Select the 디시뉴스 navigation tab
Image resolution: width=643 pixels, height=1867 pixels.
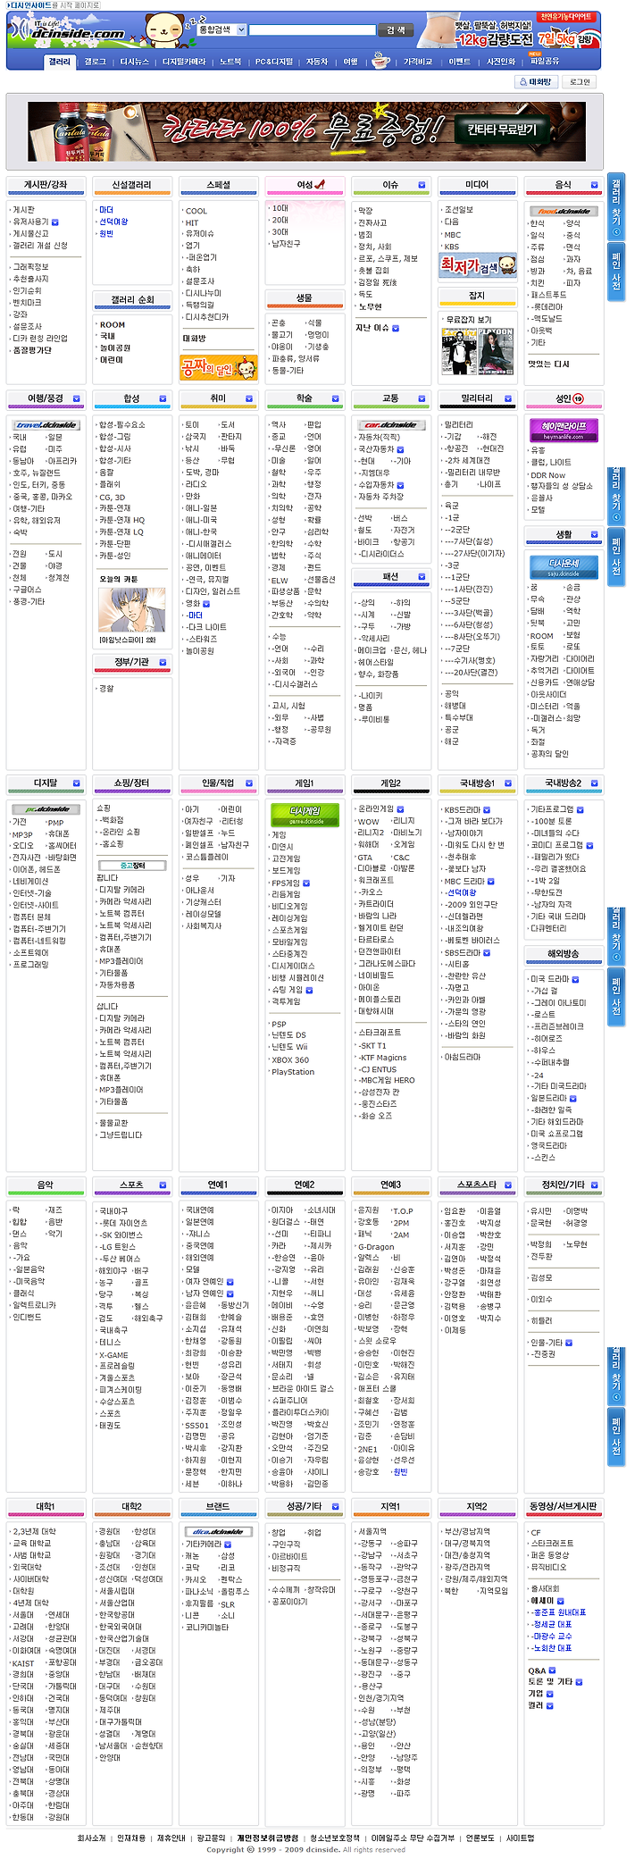pos(135,62)
